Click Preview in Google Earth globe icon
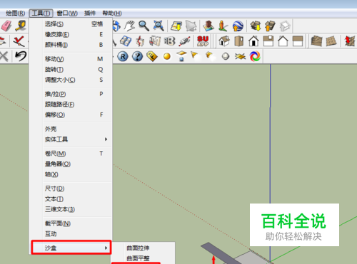357x264 pixels. pyautogui.click(x=238, y=26)
